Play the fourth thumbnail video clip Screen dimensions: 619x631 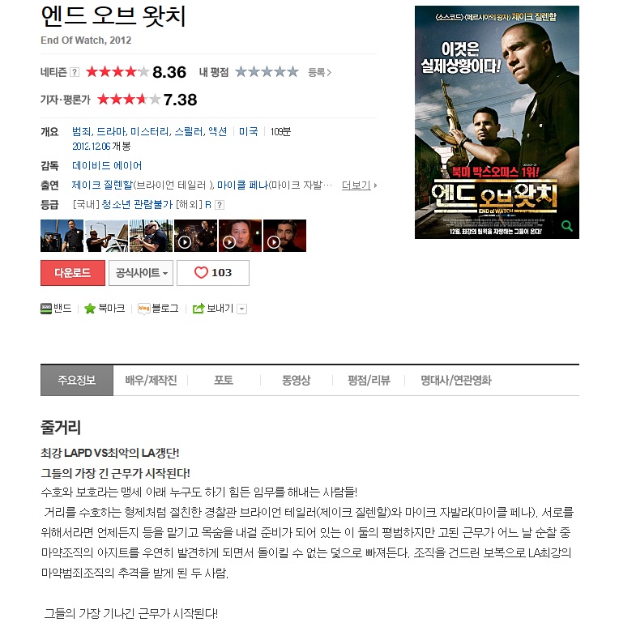195,236
